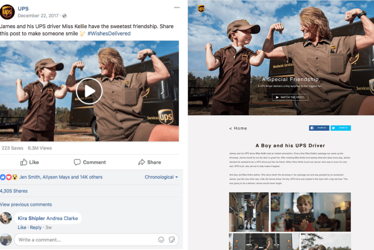Click the heart love reaction icon

[9, 177]
